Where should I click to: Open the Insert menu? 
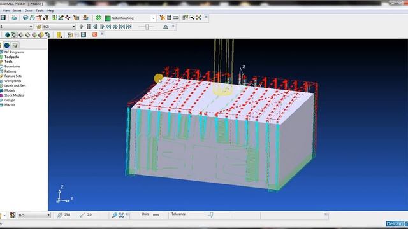point(17,11)
